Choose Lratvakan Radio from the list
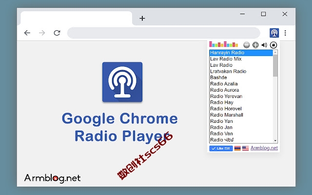The height and width of the screenshot is (195, 312). pyautogui.click(x=241, y=71)
